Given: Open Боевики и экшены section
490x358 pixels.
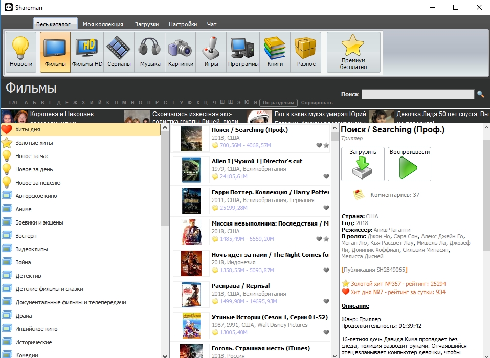Looking at the screenshot, I should (81, 222).
